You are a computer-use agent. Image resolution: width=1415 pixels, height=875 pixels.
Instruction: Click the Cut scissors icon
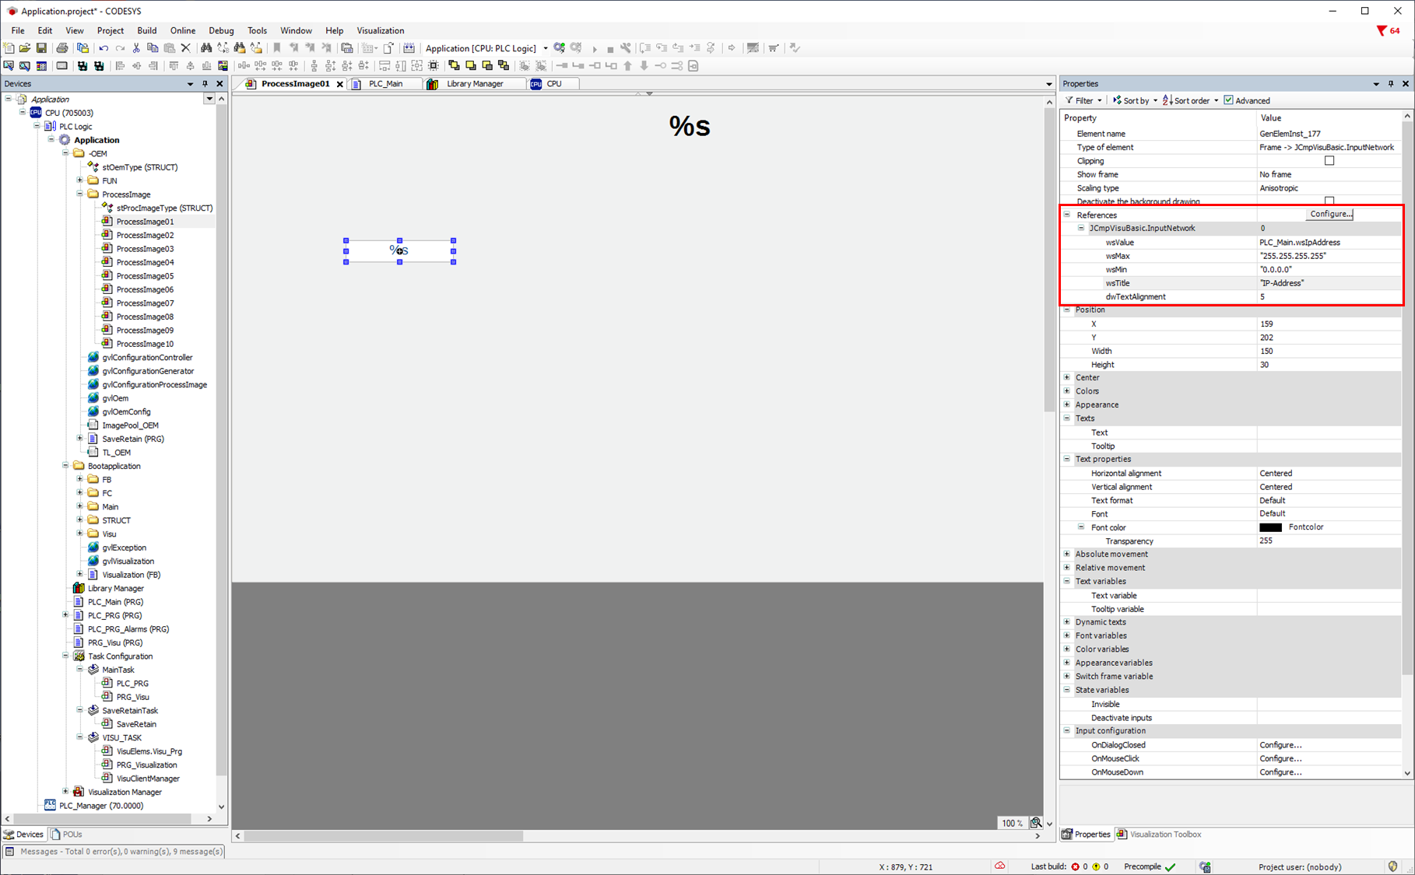(x=137, y=48)
